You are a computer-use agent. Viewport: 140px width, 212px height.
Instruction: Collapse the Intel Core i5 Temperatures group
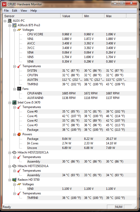tap(14, 107)
